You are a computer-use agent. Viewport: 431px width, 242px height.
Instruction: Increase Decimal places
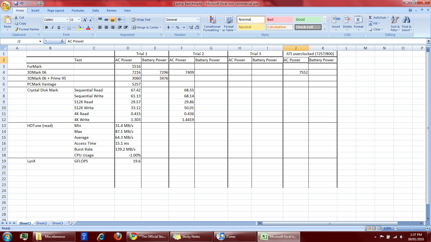tap(191, 27)
